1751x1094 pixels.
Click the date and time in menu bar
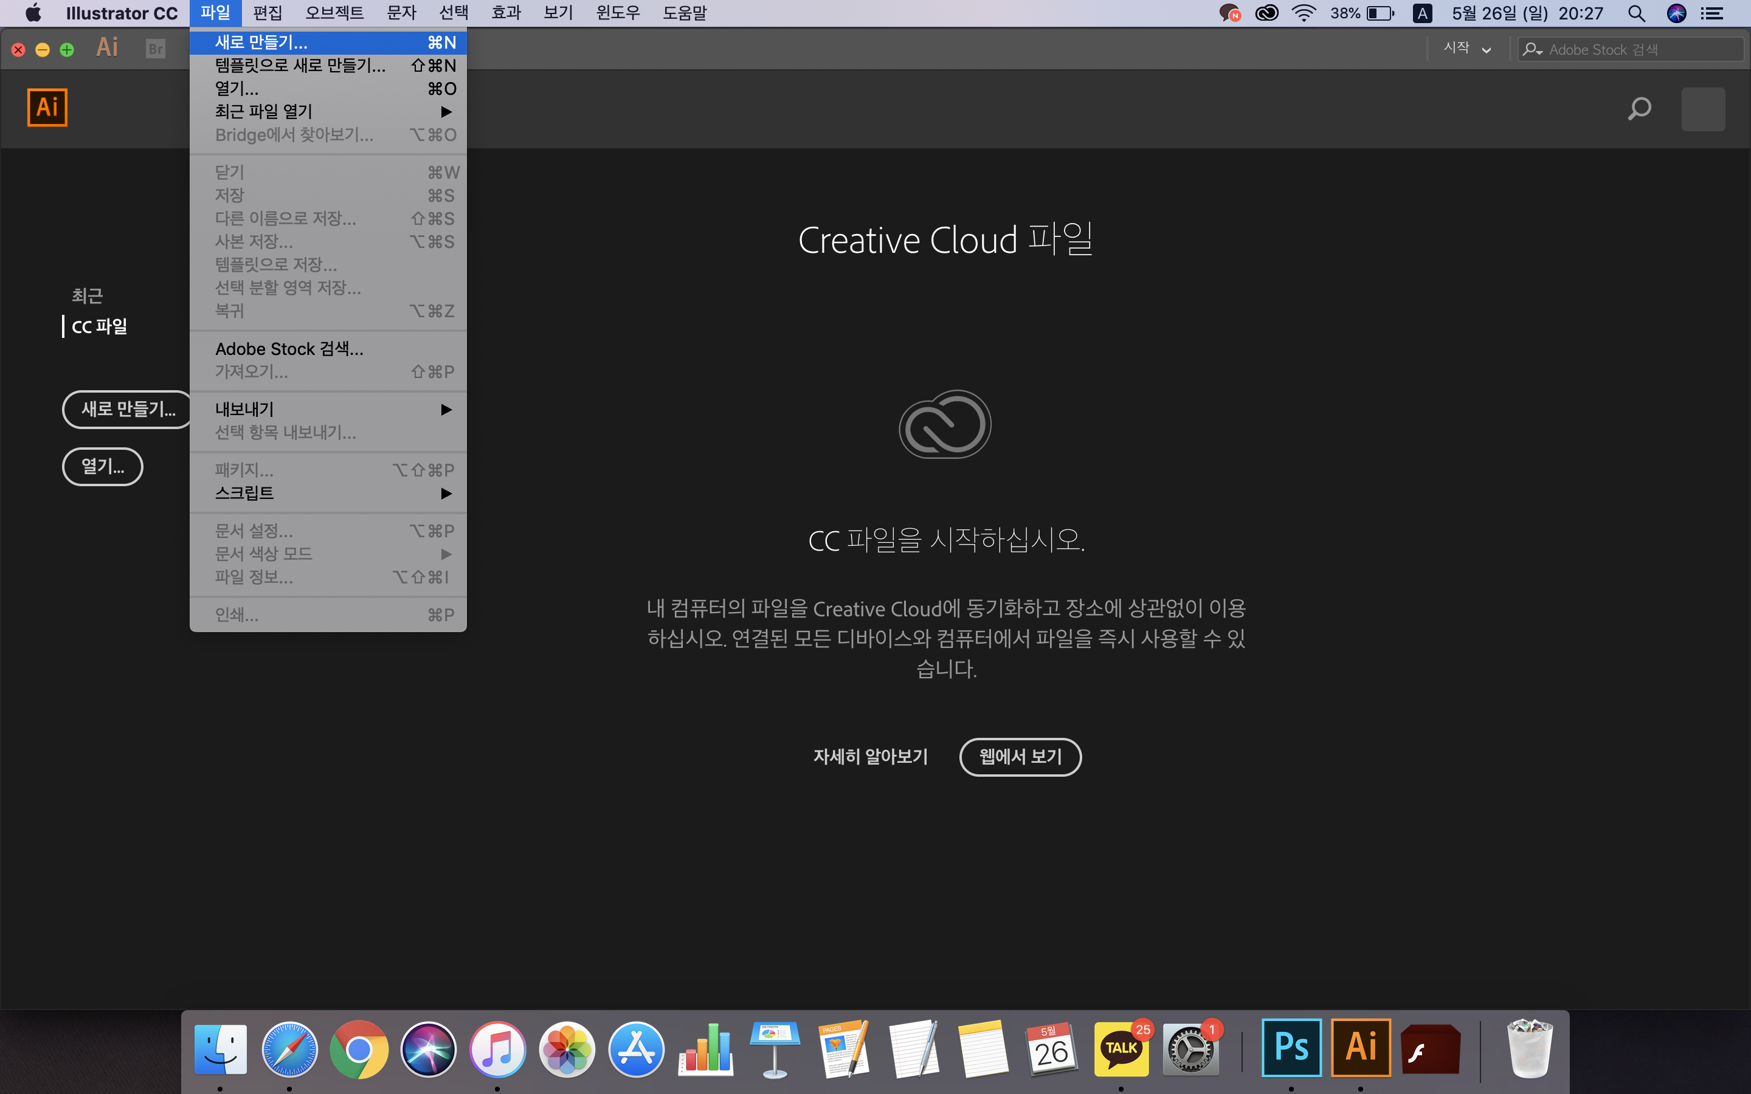click(x=1527, y=13)
